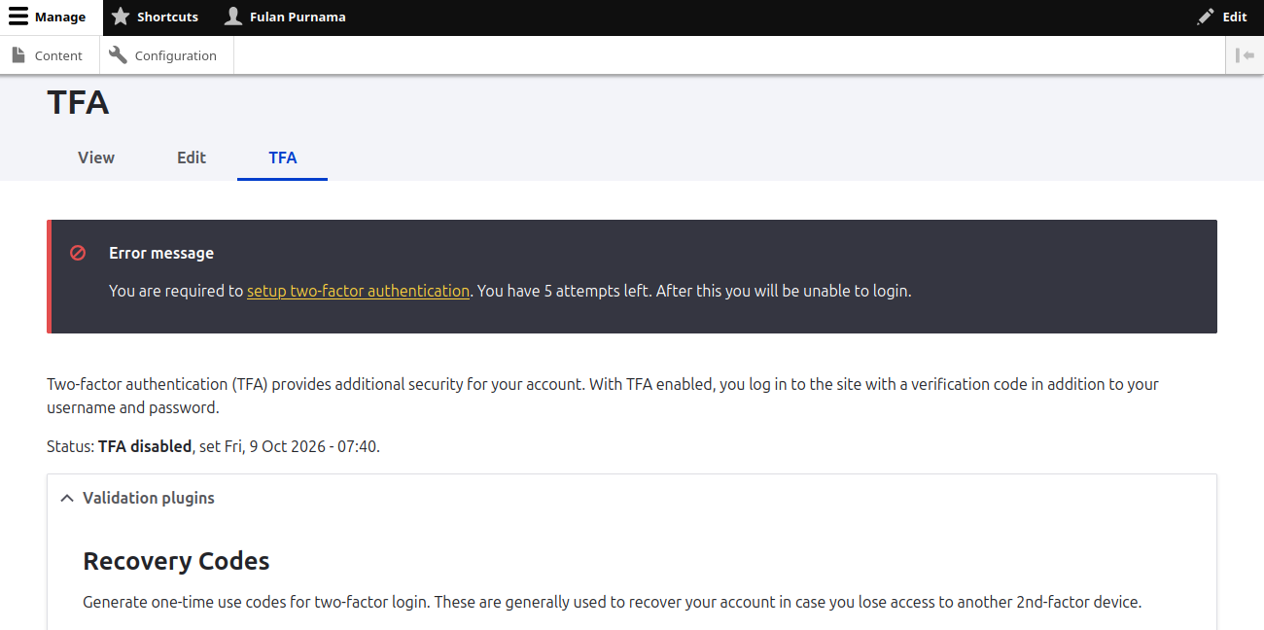1264x630 pixels.
Task: Click 'You have 5 attempts left' text
Action: 563,291
